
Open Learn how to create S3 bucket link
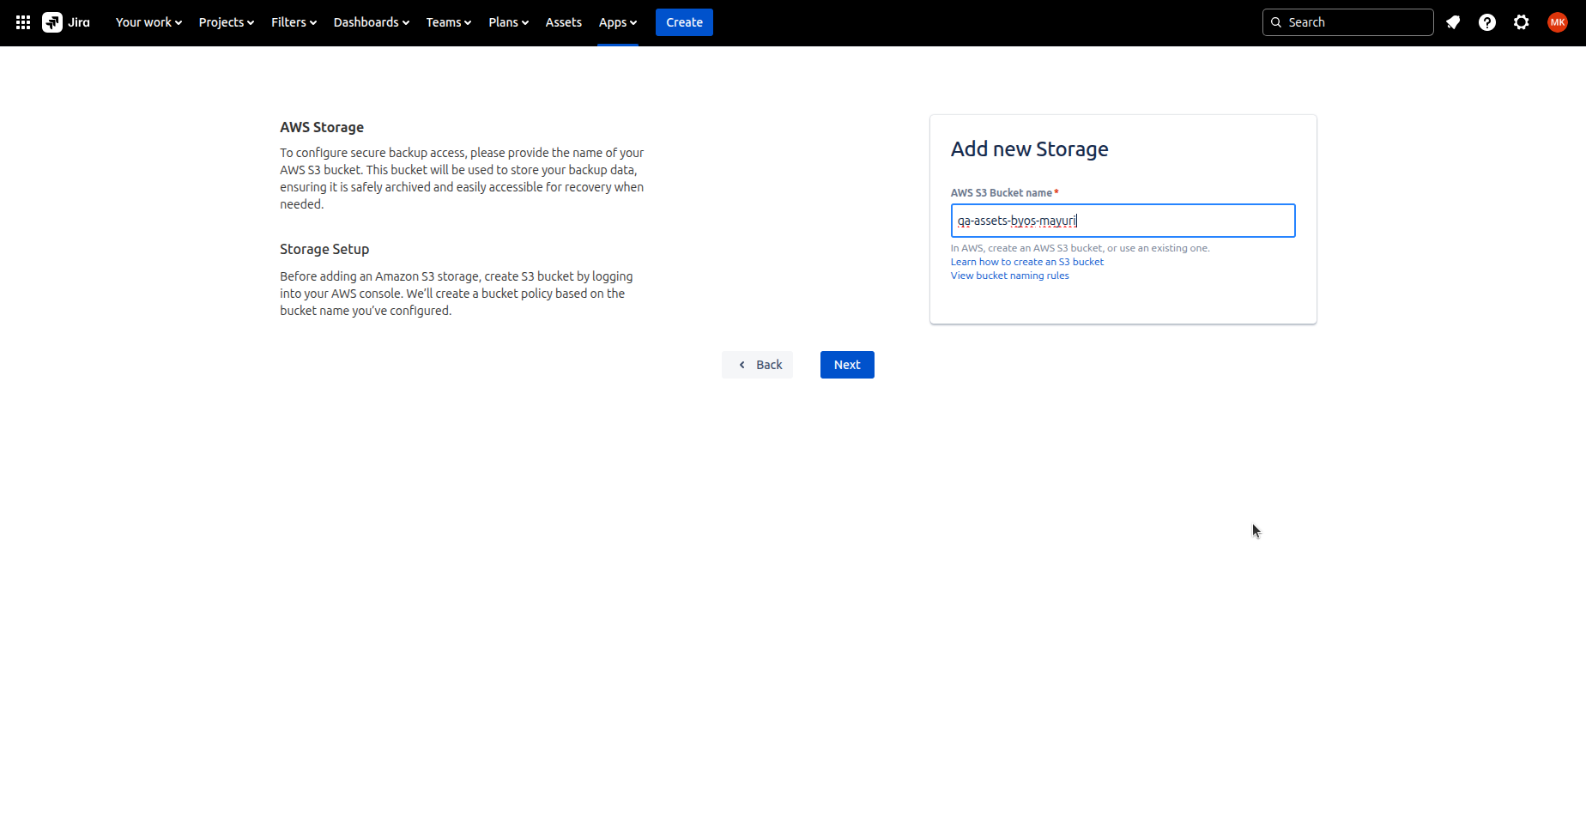coord(1026,262)
